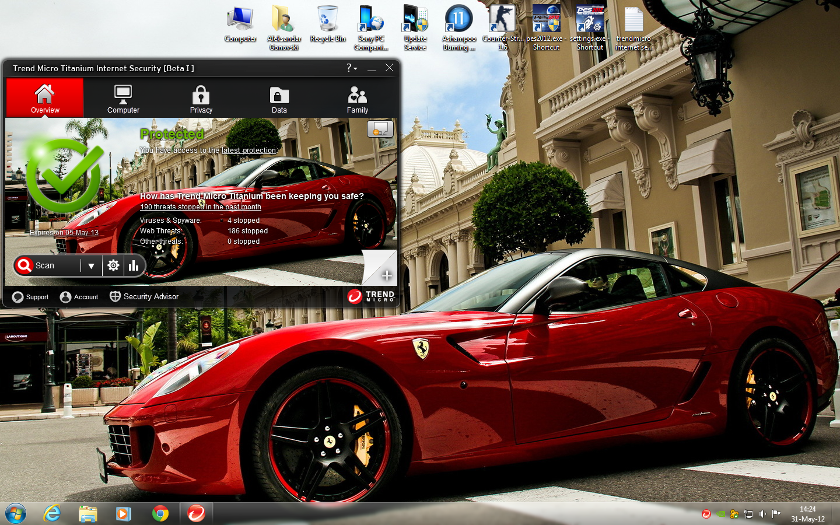The height and width of the screenshot is (525, 840).
Task: Open the Support link
Action: [31, 297]
